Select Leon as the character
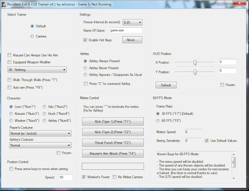The width and height of the screenshot is (249, 191). click(x=11, y=107)
